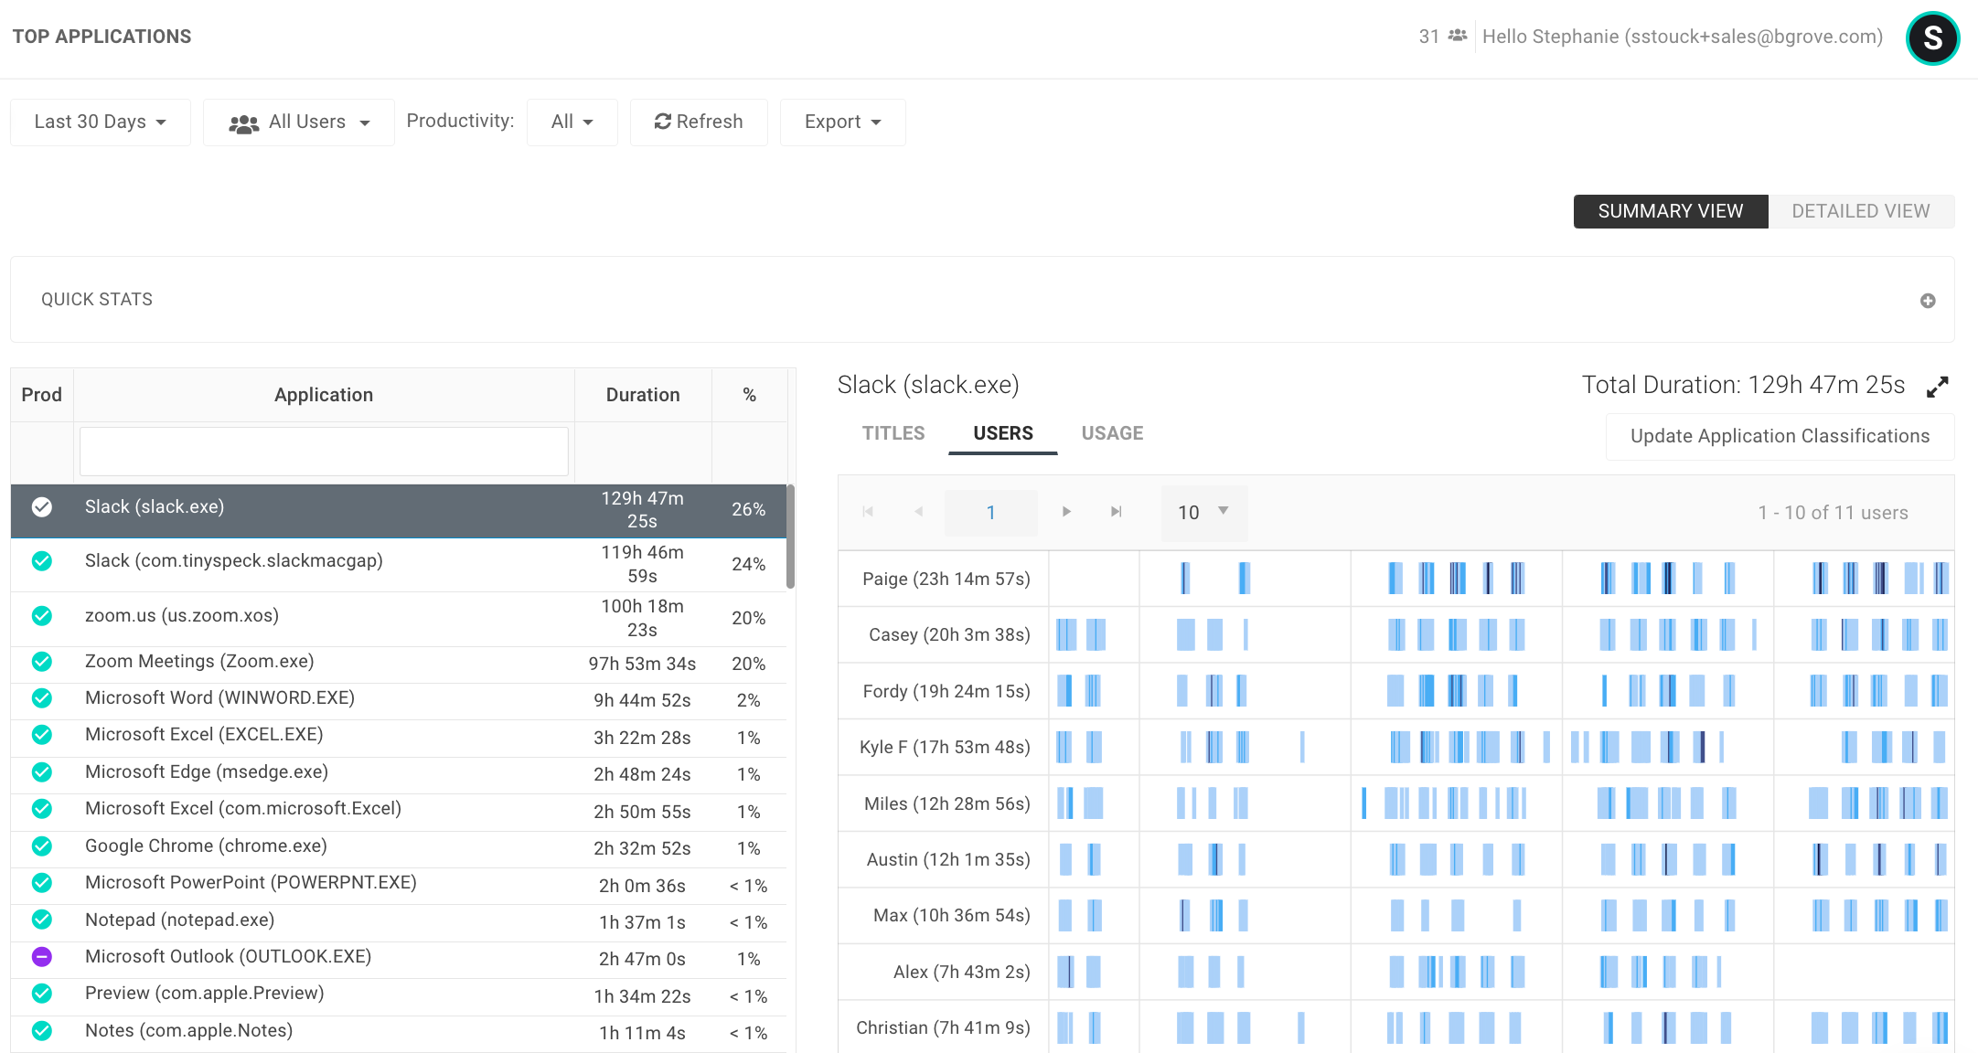Sort by Duration column header
1978x1053 pixels.
coord(643,395)
